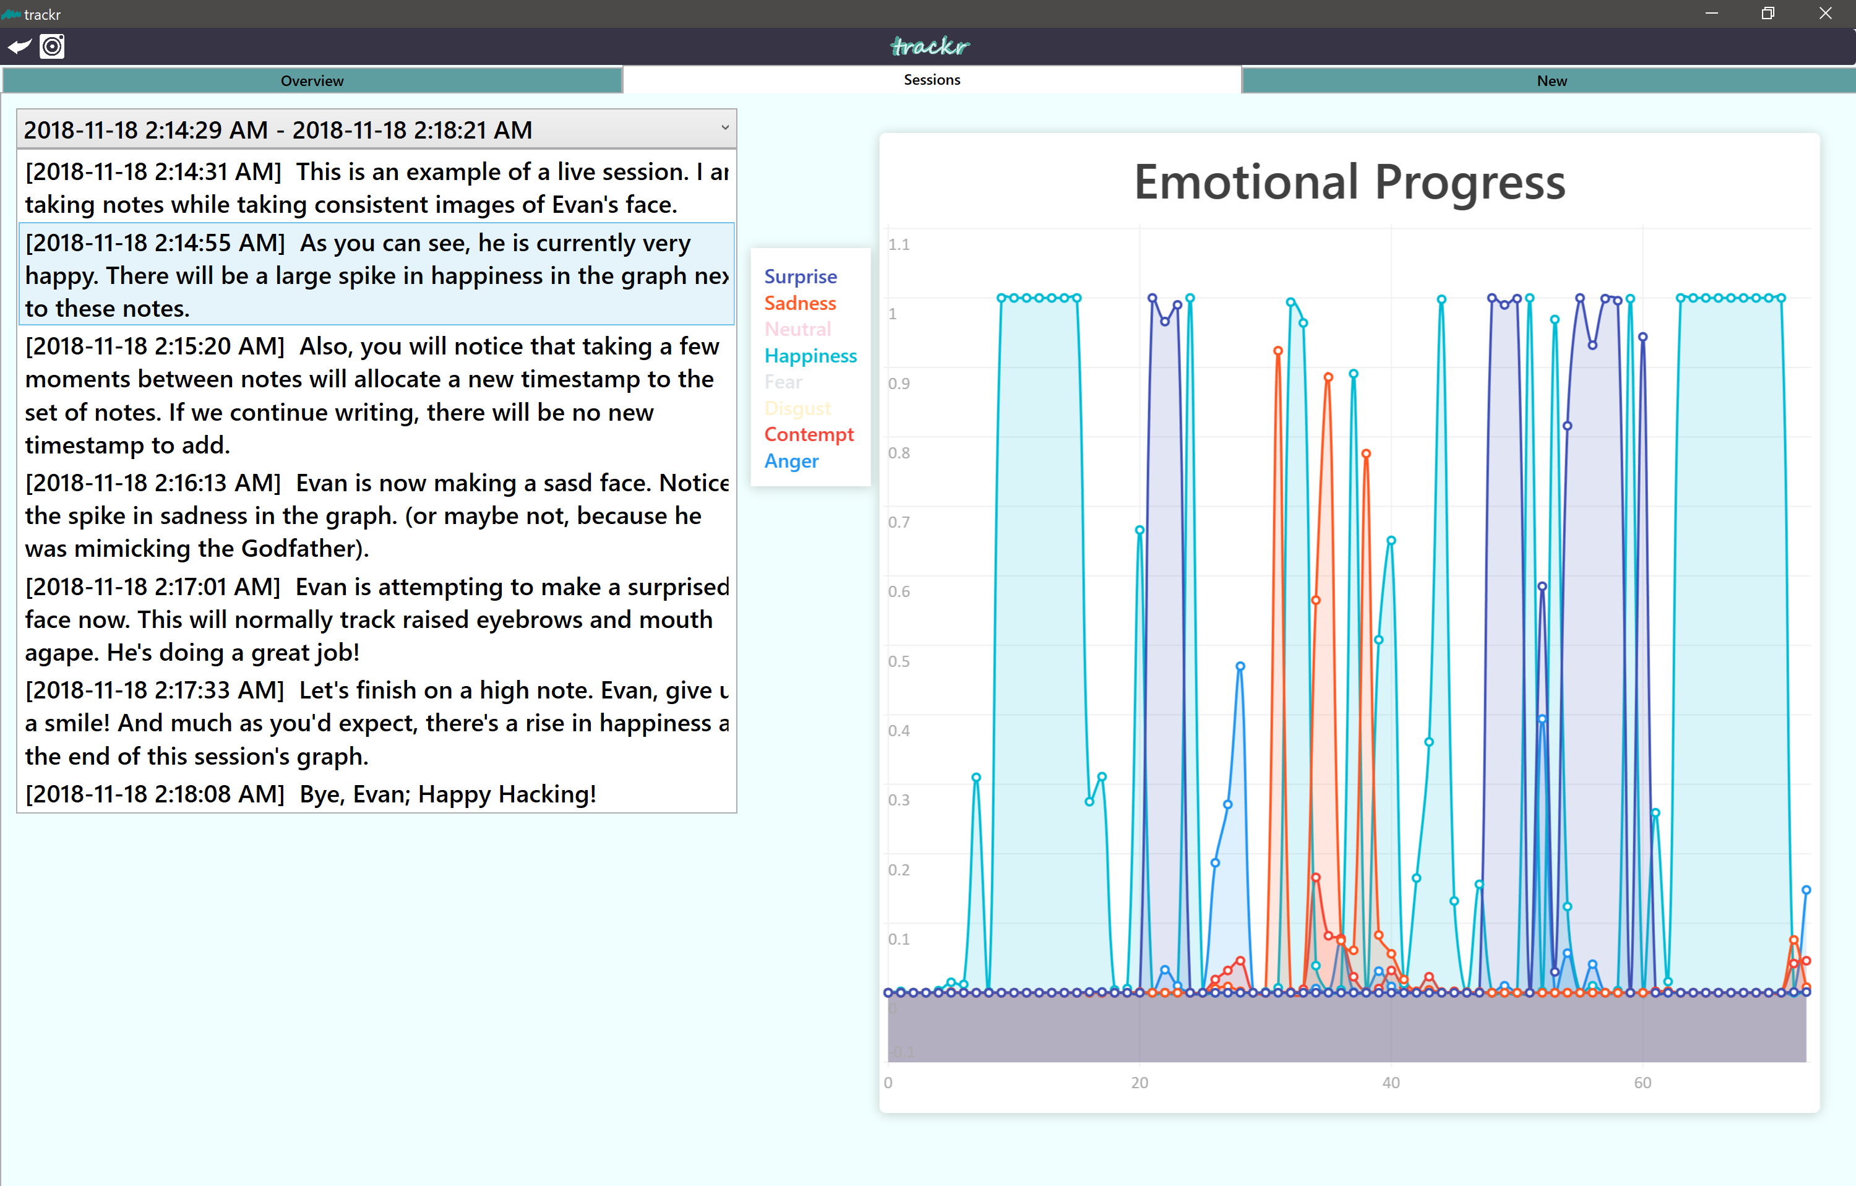The width and height of the screenshot is (1856, 1186).
Task: Open the New tab
Action: pyautogui.click(x=1551, y=80)
